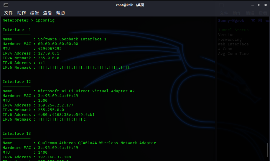
Task: Click the underlined meterpreter prompt
Action: click(16, 20)
